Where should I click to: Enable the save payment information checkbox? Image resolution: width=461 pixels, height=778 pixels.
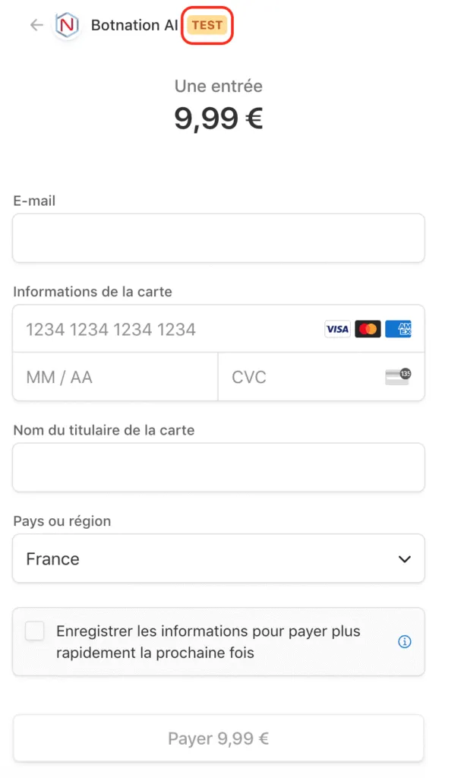click(35, 631)
